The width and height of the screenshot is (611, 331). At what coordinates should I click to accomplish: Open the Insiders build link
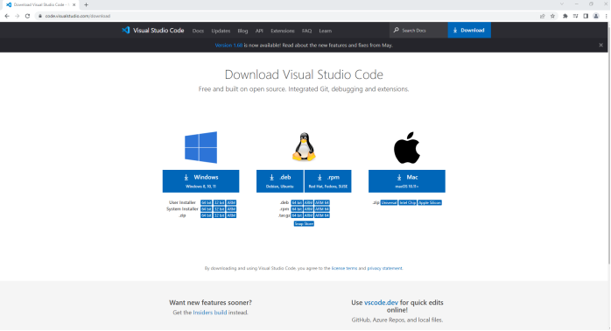[x=209, y=313]
